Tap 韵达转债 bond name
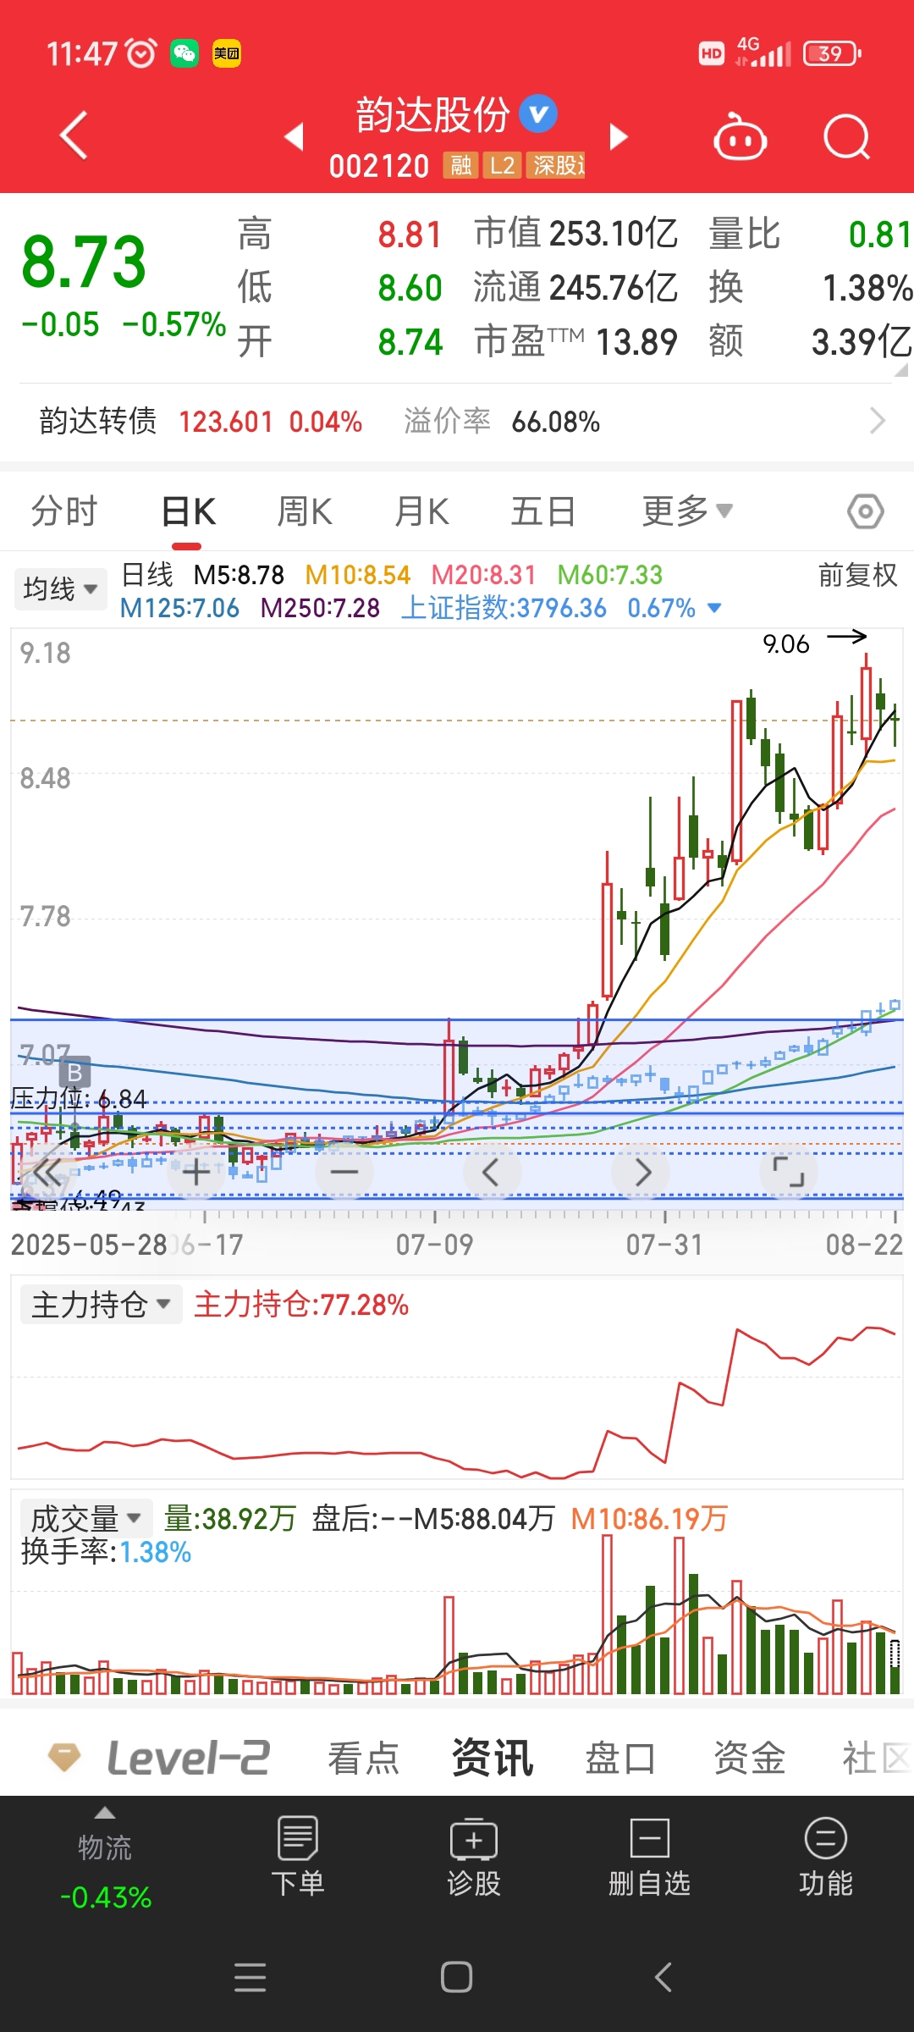The width and height of the screenshot is (914, 2032). 98,421
